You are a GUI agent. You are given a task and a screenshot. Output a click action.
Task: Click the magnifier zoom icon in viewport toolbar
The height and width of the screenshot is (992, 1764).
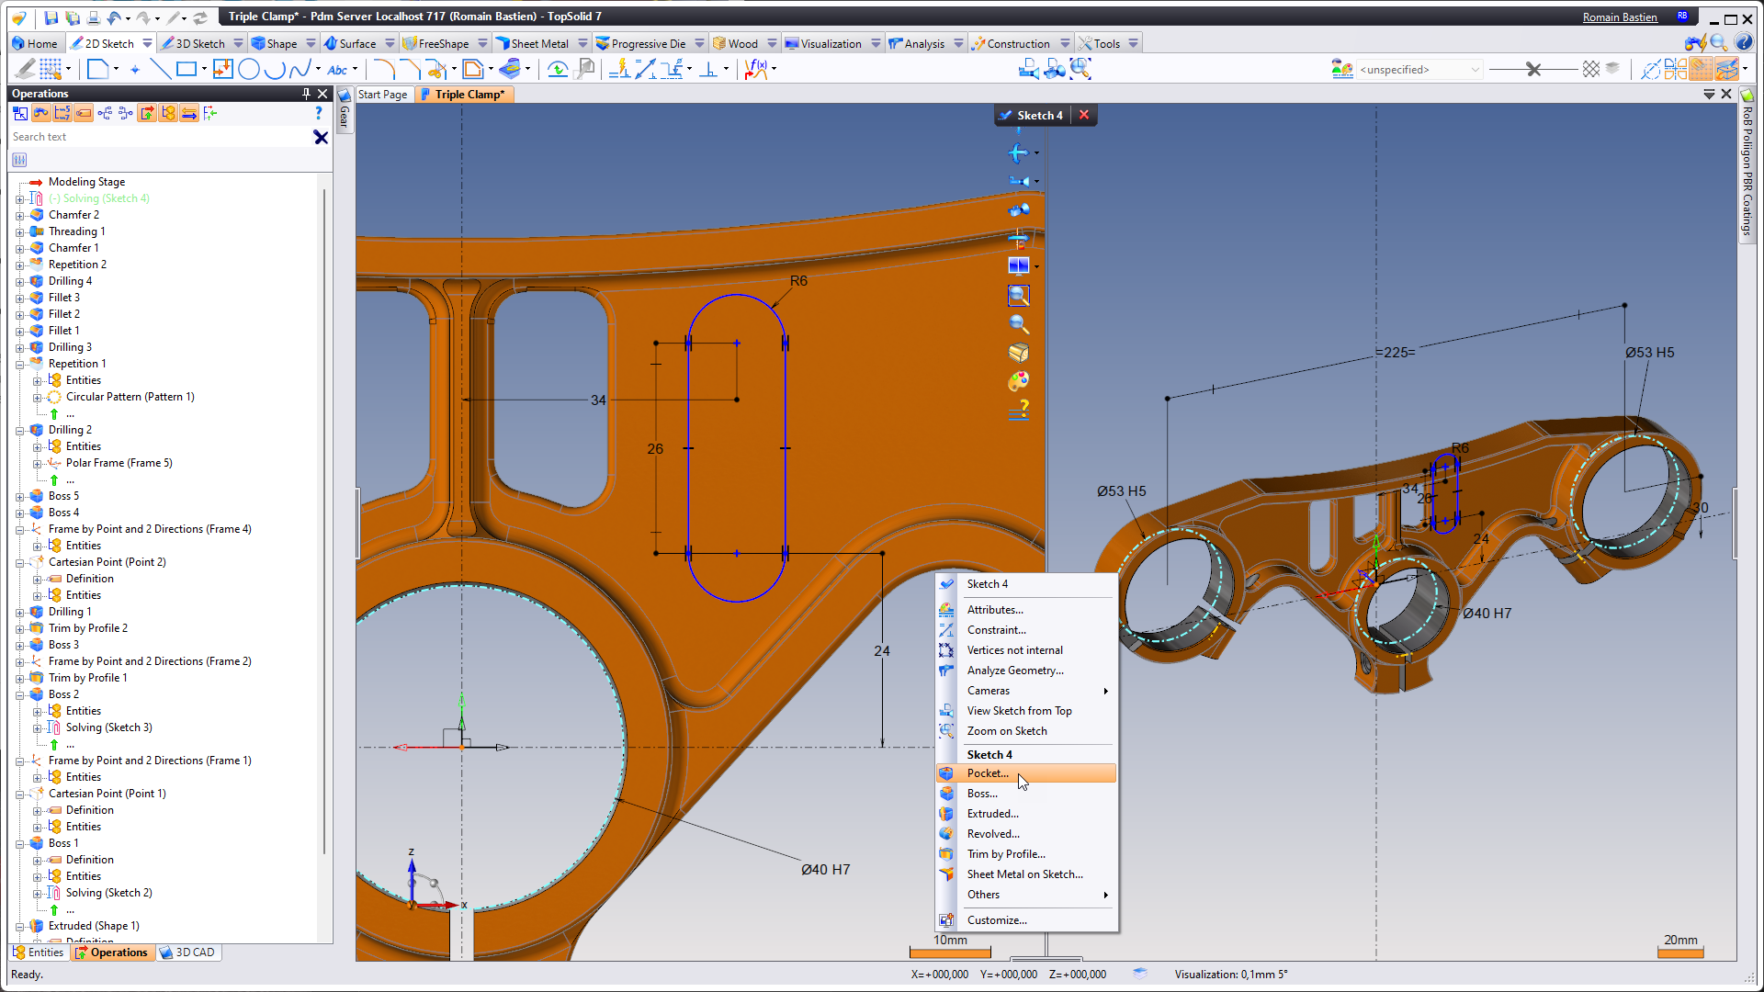[x=1018, y=323]
